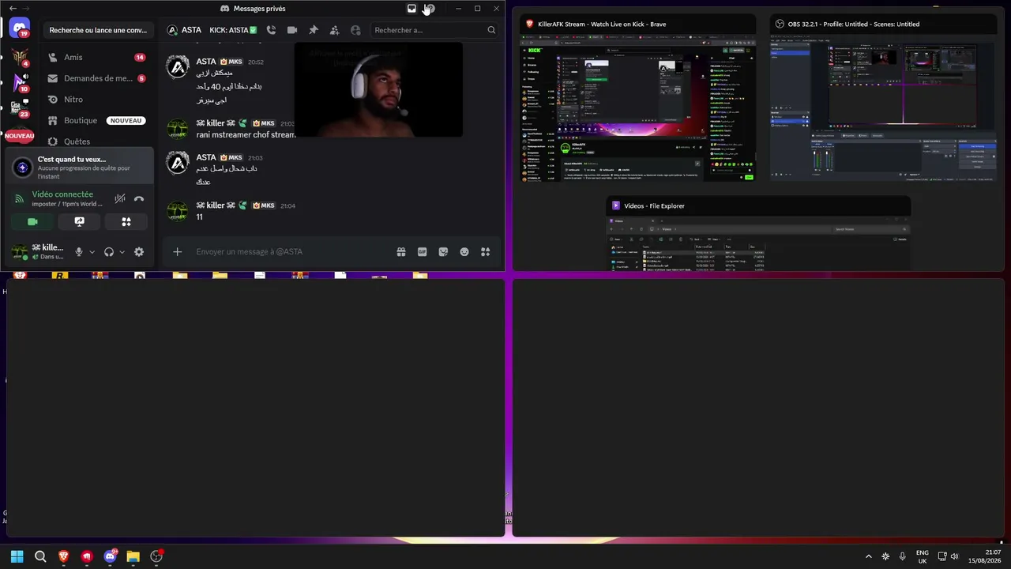
Task: Open the server with 23 notifications
Action: pos(20,108)
